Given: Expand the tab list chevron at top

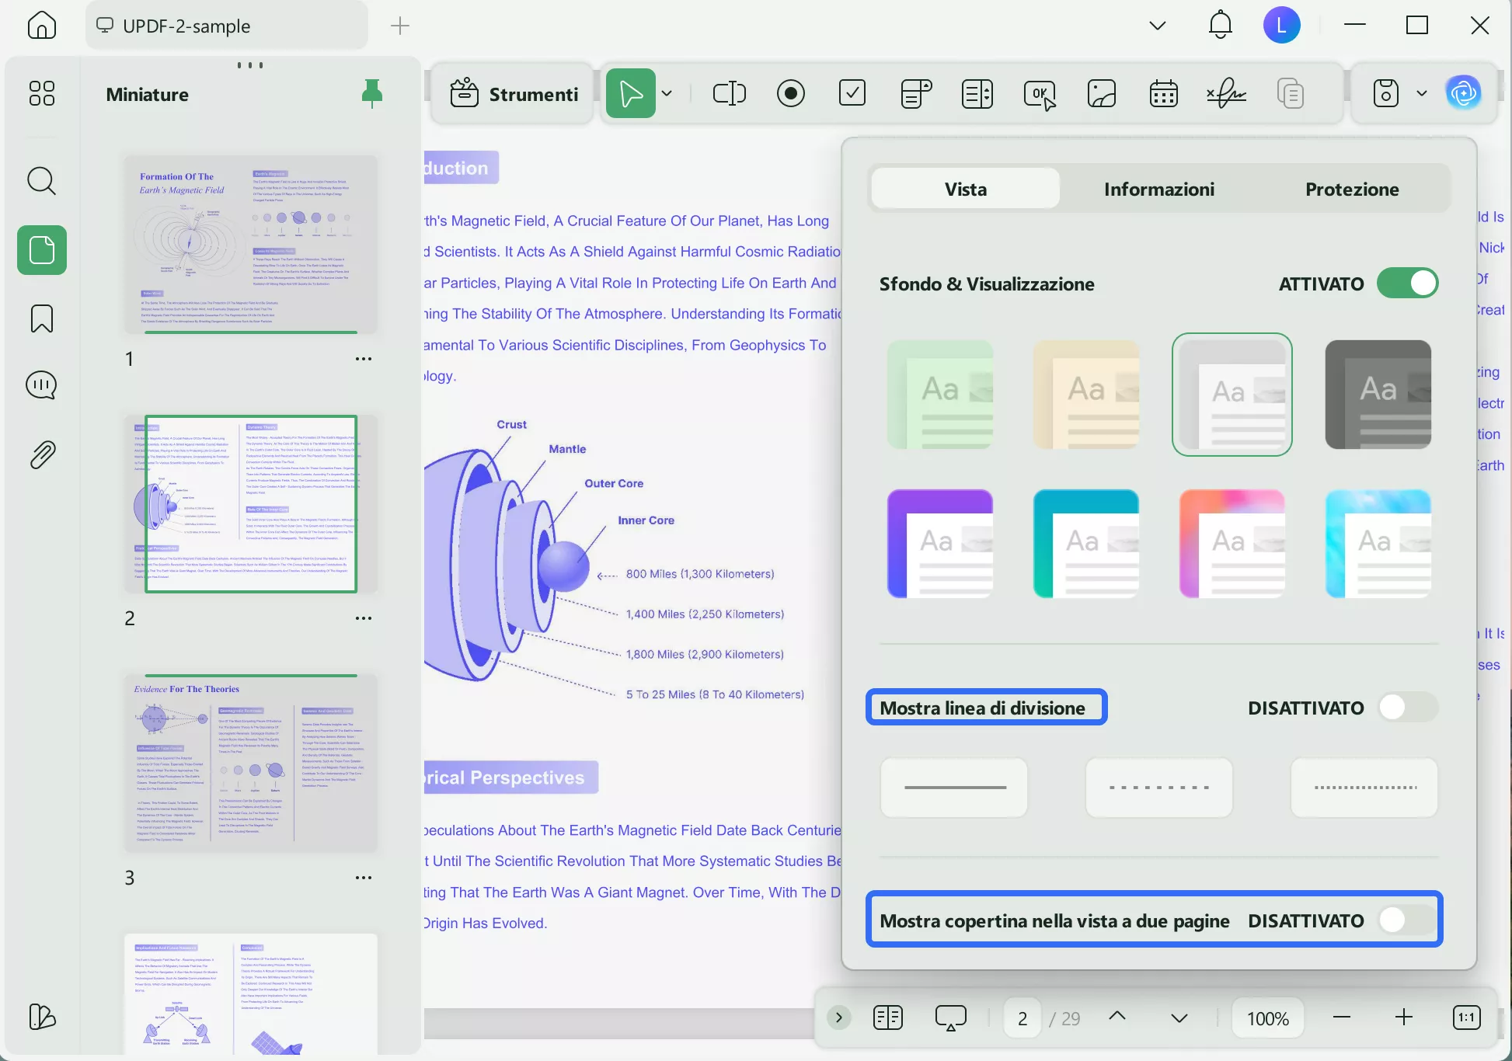Looking at the screenshot, I should (1157, 26).
